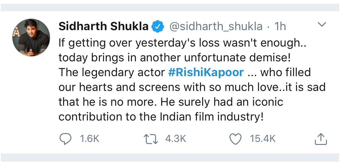
Task: Retweet using the circular arrows icon
Action: (151, 139)
